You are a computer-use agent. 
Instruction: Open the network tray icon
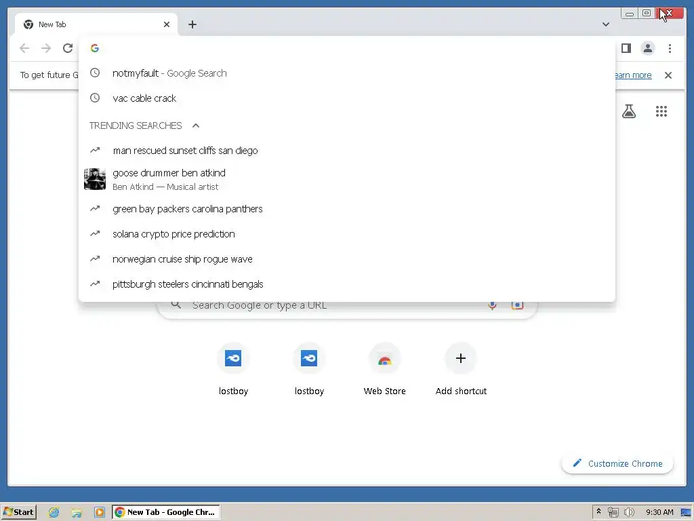click(613, 512)
